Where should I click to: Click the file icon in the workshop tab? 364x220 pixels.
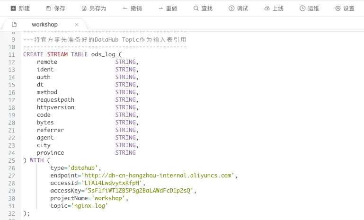(14, 25)
